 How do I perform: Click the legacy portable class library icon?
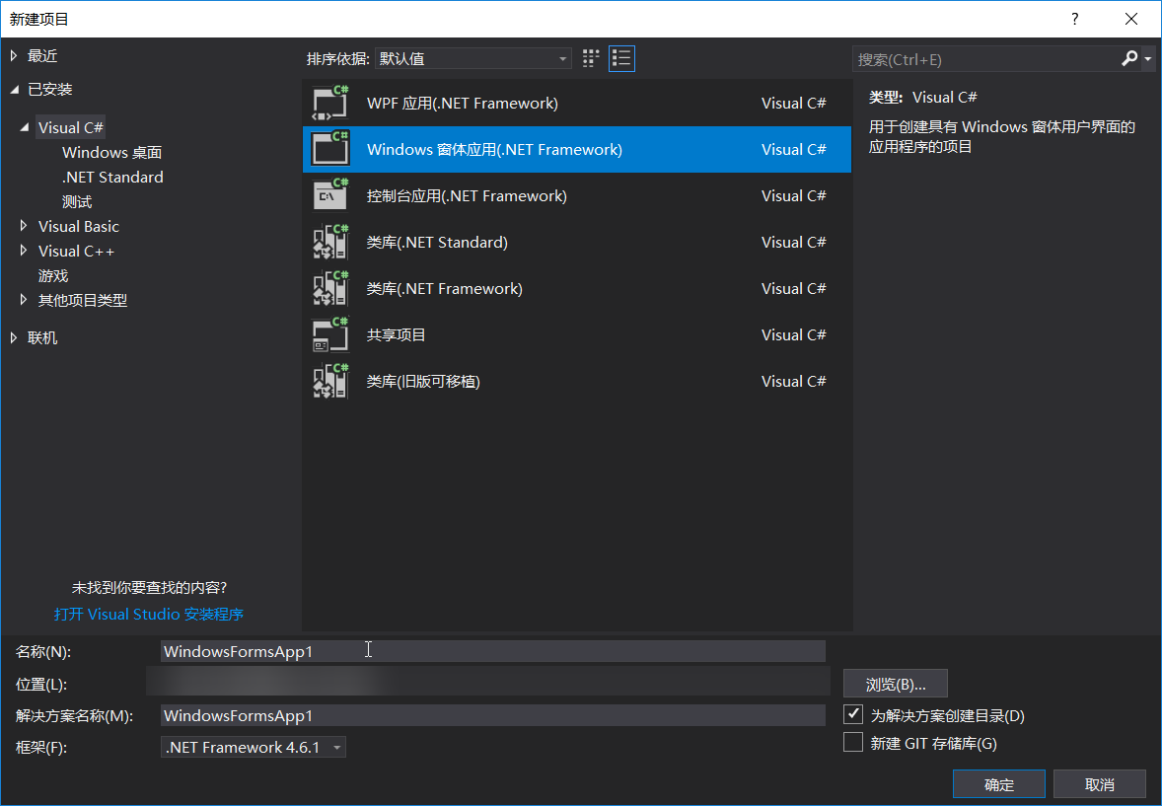tap(329, 381)
